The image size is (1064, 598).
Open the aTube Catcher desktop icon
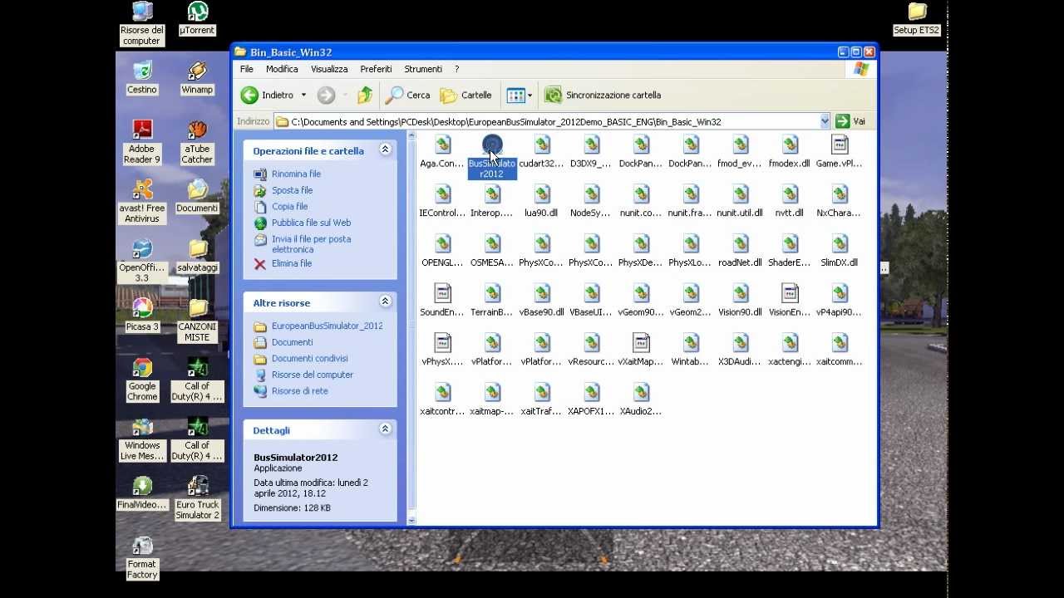pyautogui.click(x=197, y=143)
